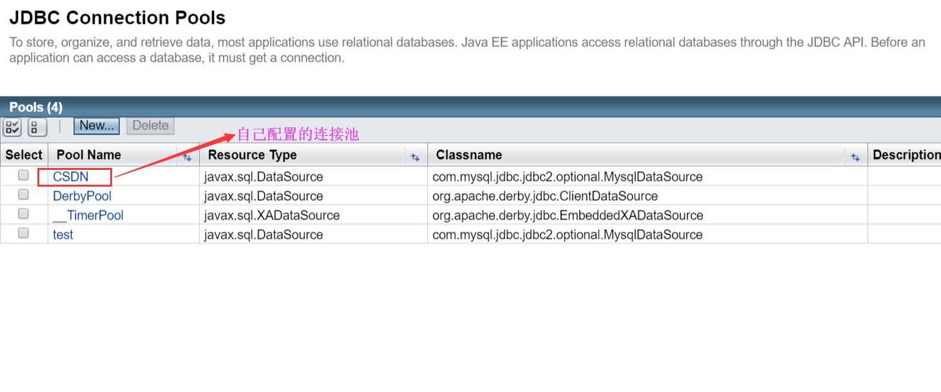This screenshot has width=941, height=392.
Task: Click the Pool Name column header
Action: (89, 154)
